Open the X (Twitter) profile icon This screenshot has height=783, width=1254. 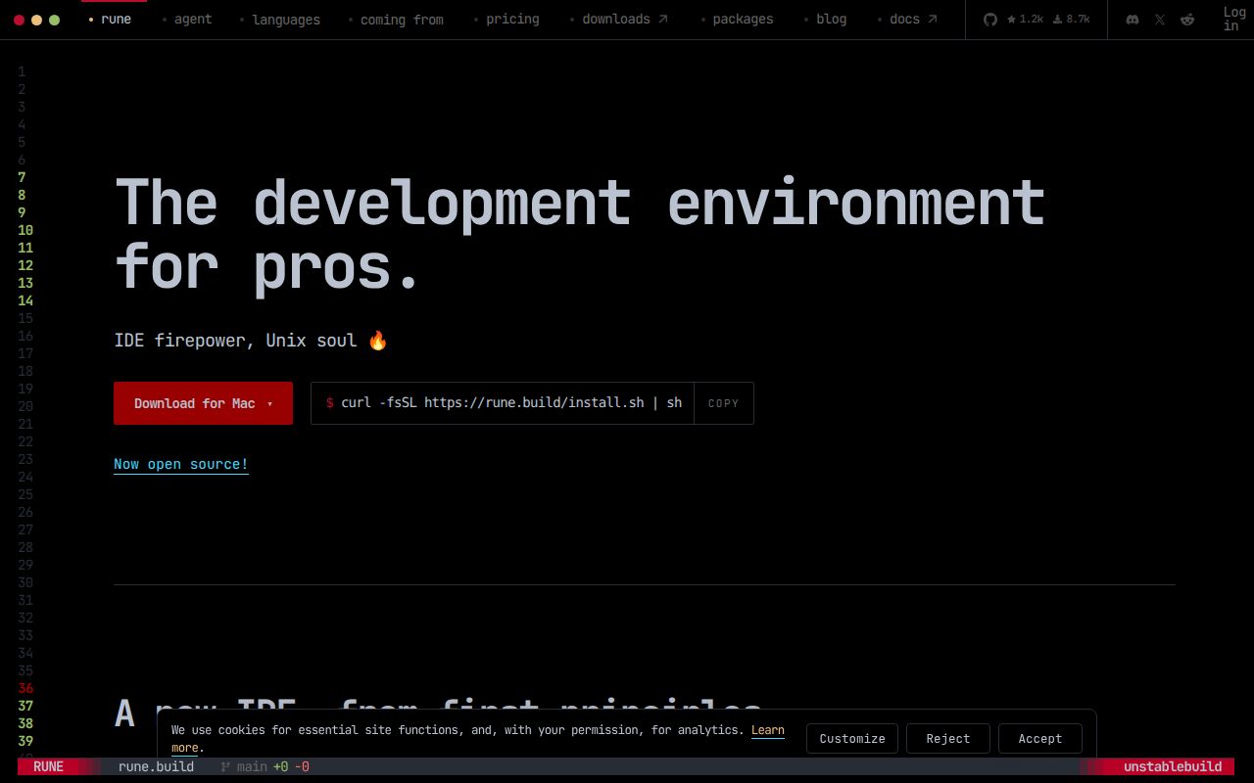click(1160, 20)
